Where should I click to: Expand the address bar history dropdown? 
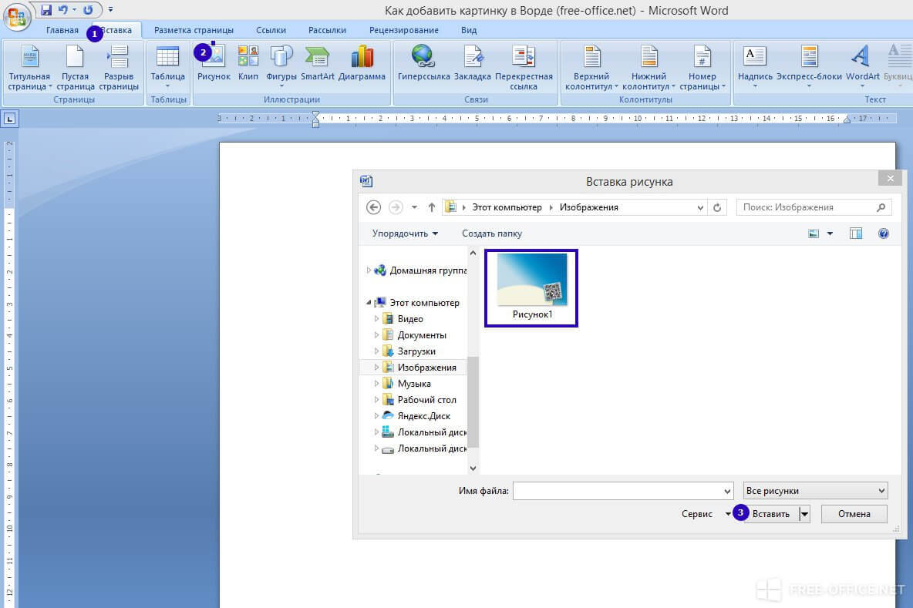click(700, 208)
